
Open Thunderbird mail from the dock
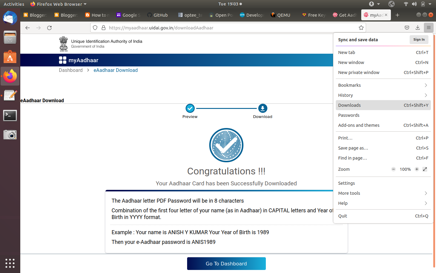(x=10, y=18)
